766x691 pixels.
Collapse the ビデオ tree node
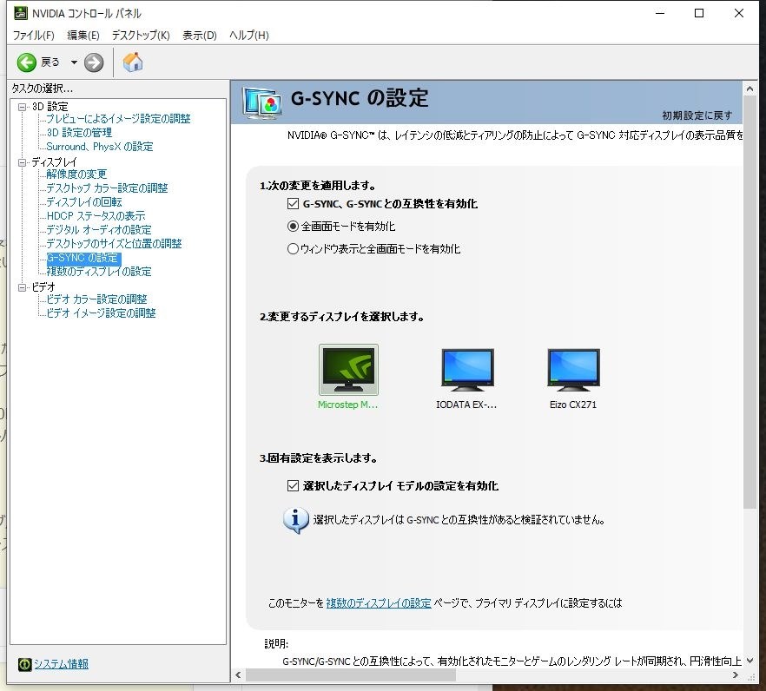(22, 287)
